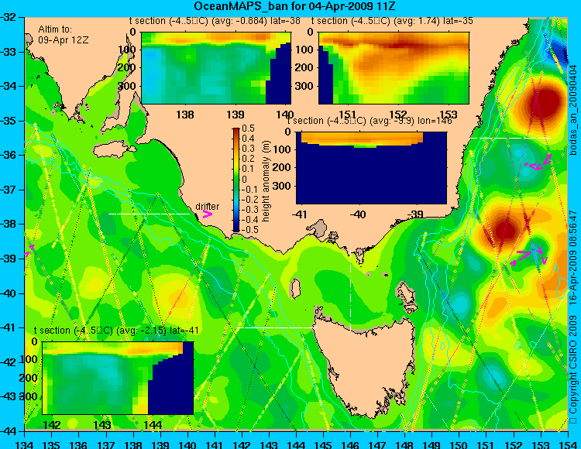The image size is (581, 449).
Task: Click the white section line west of Tasmania at -41
Action: coord(277,327)
